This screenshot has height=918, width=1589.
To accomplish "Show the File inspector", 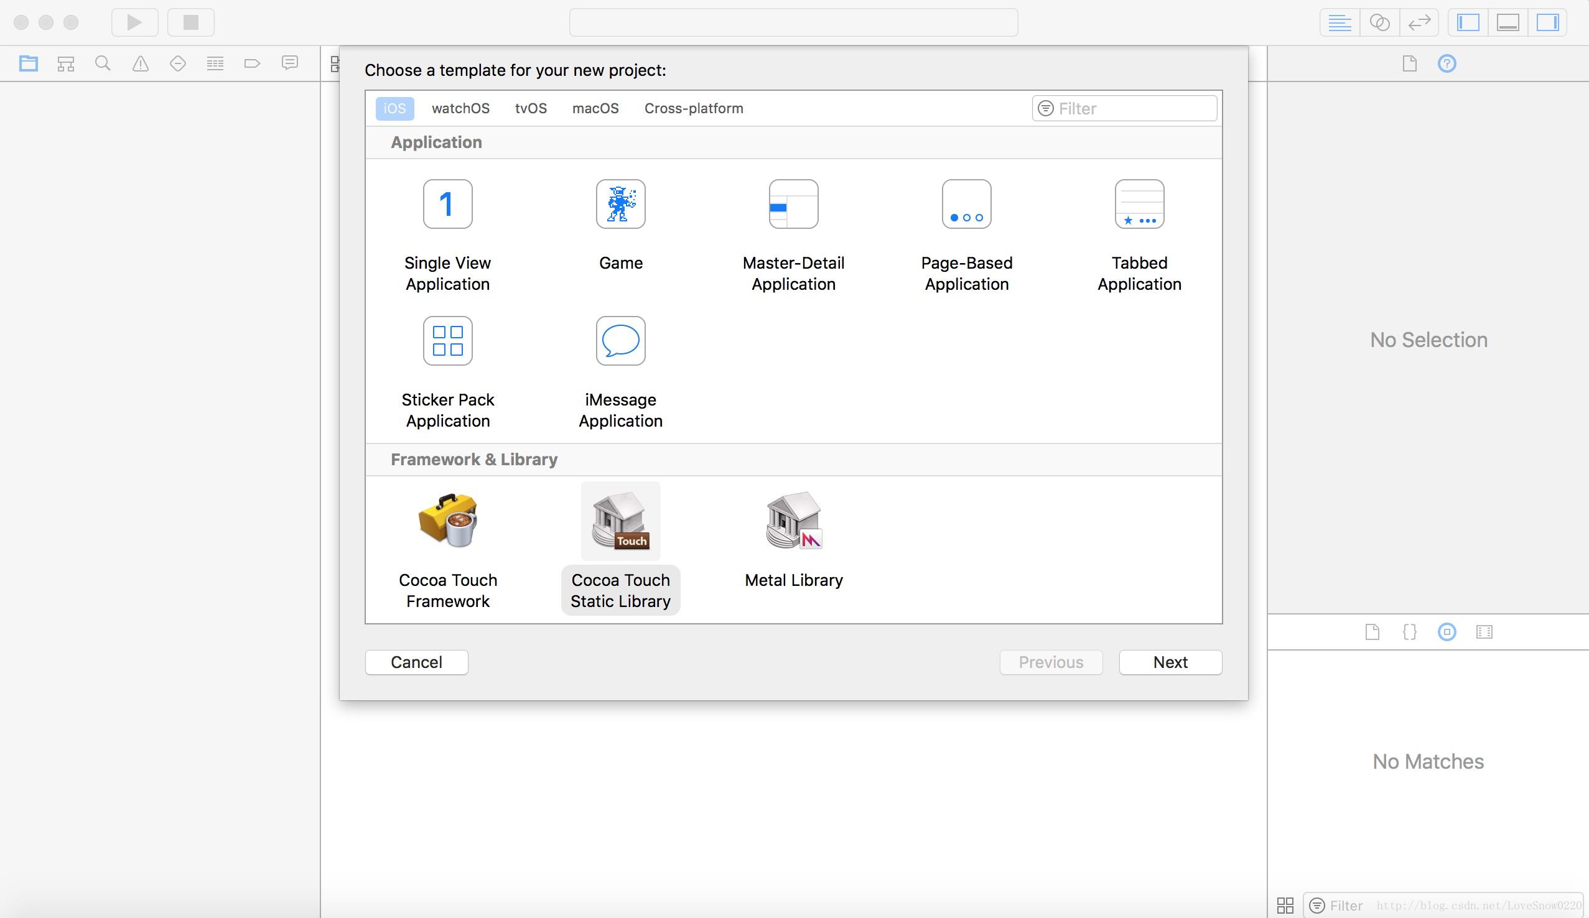I will tap(1410, 63).
